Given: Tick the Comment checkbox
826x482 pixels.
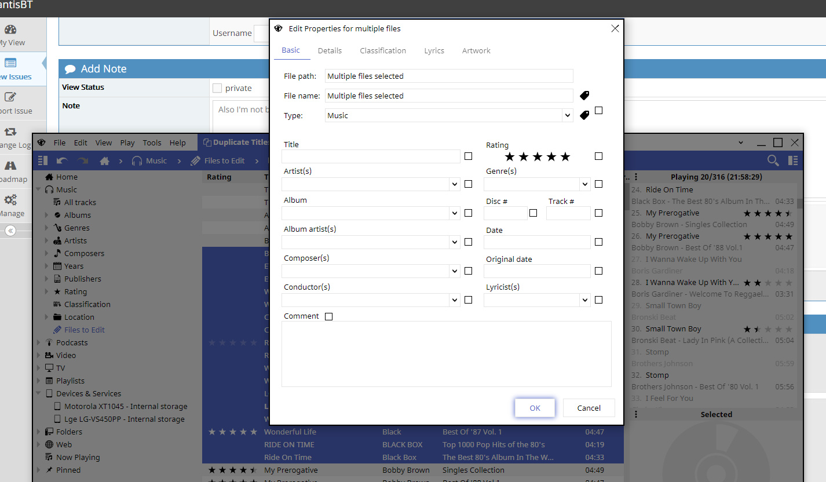Looking at the screenshot, I should click(x=329, y=316).
